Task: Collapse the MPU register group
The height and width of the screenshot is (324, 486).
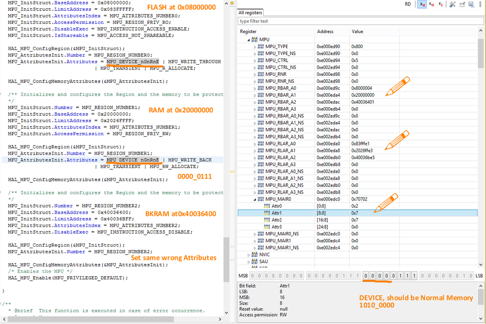Action: point(250,39)
